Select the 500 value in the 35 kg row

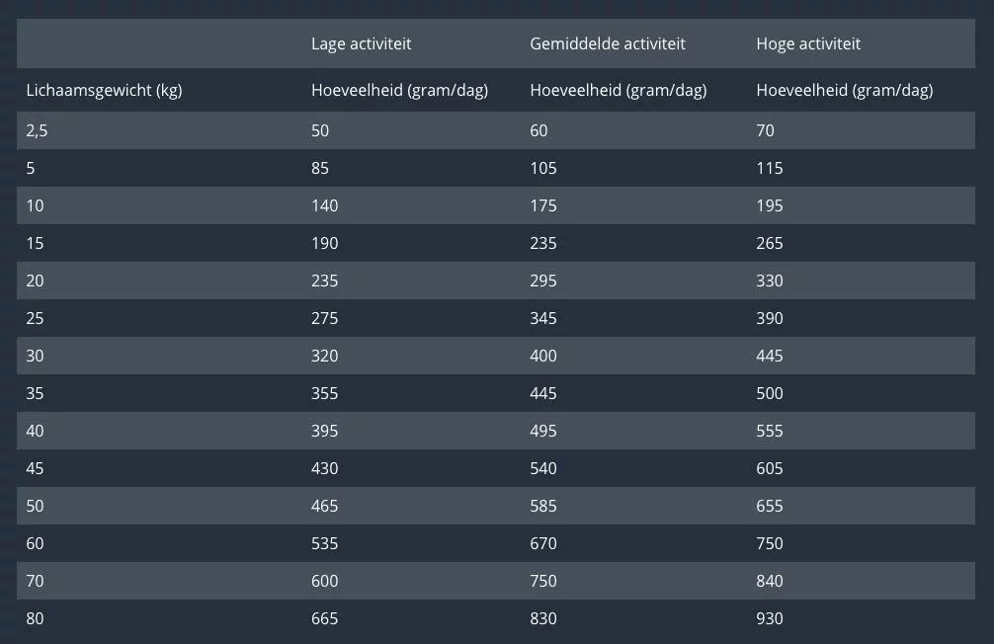pos(770,393)
